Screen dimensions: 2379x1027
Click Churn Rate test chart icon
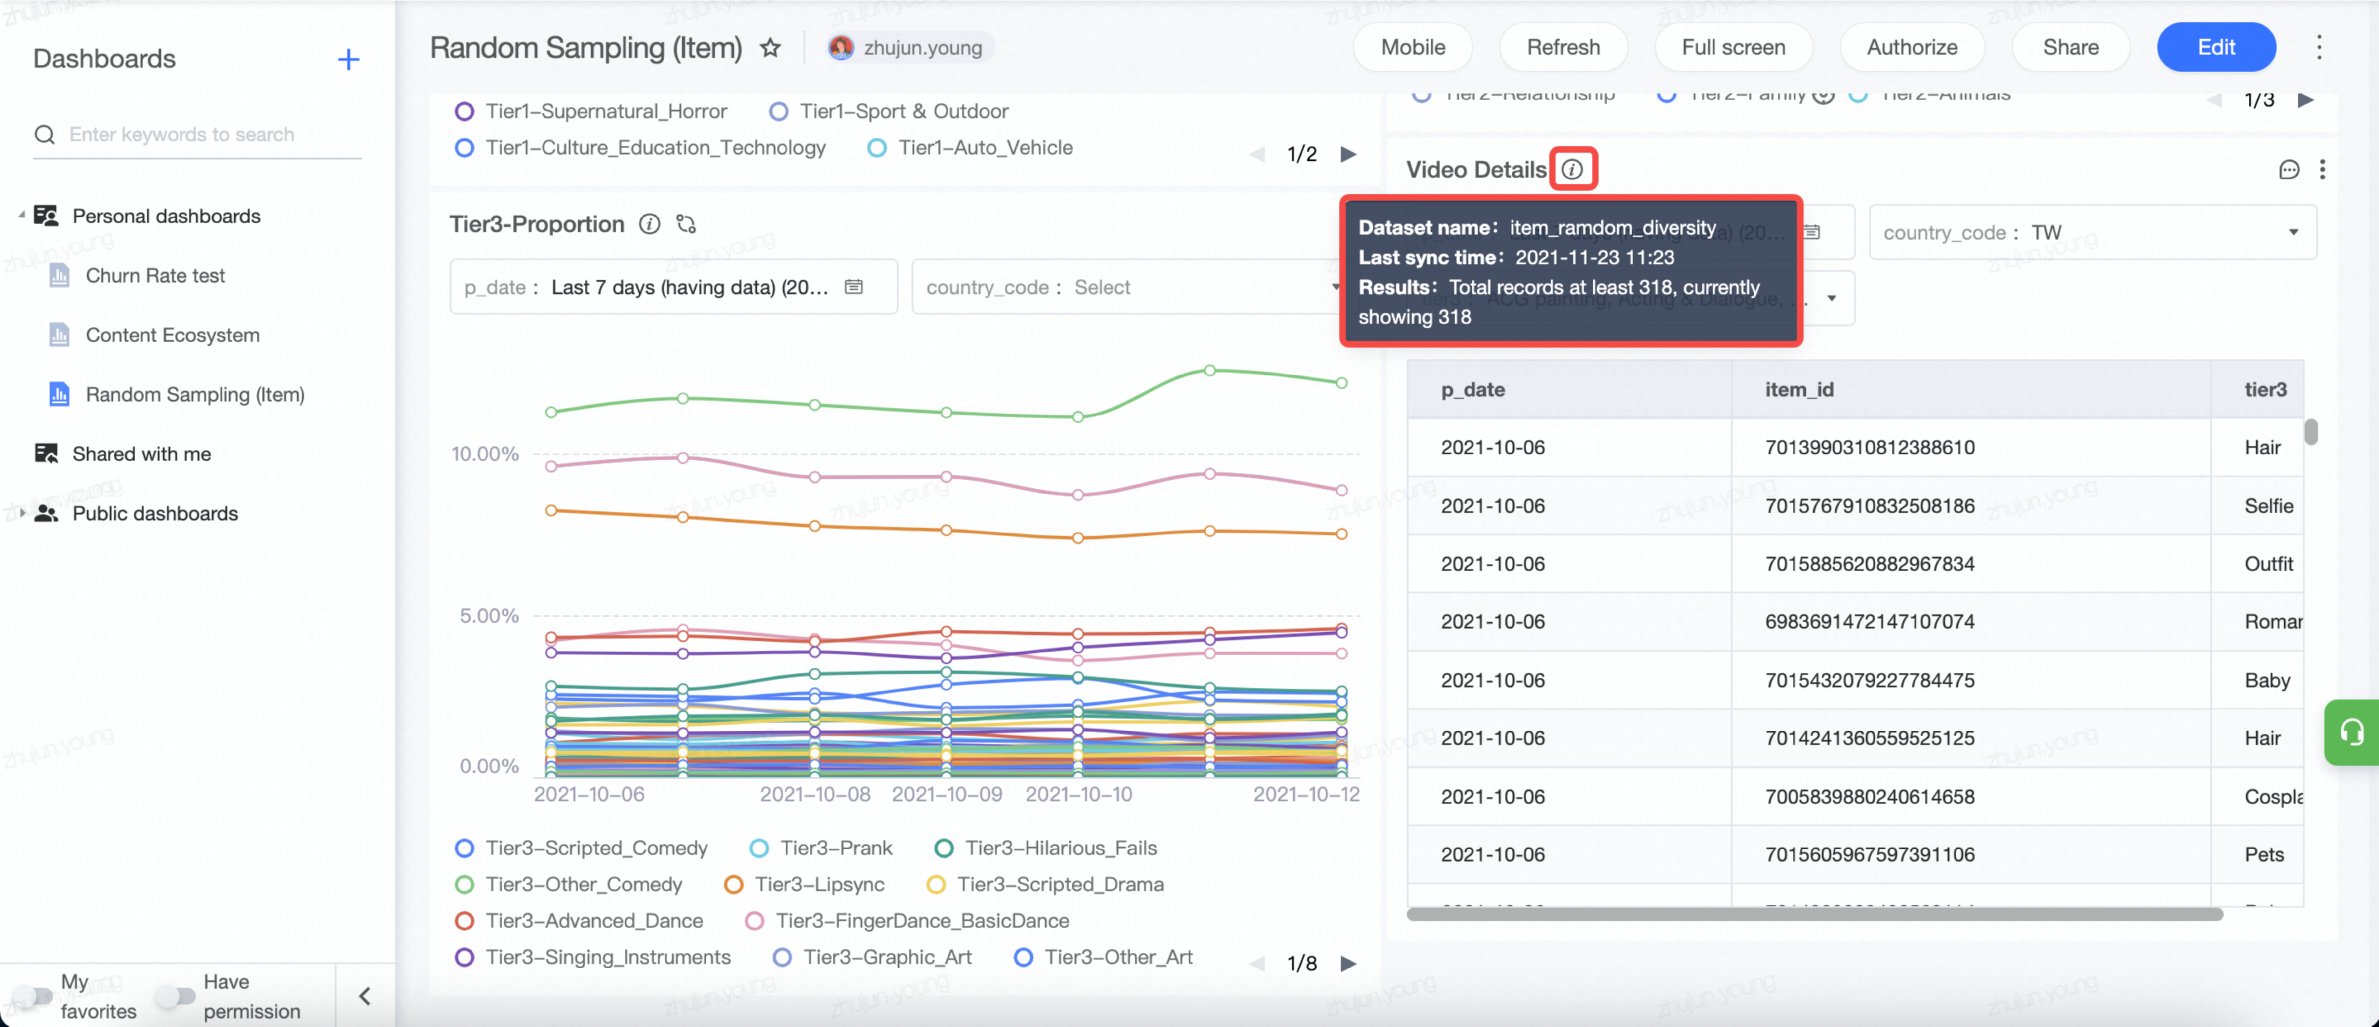pyautogui.click(x=59, y=275)
